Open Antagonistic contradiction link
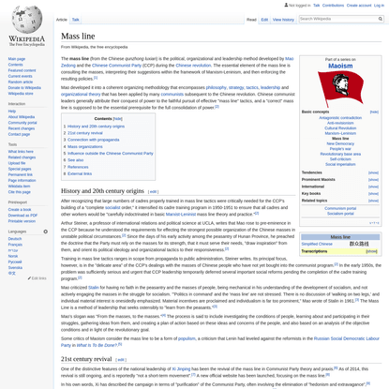 340,118
